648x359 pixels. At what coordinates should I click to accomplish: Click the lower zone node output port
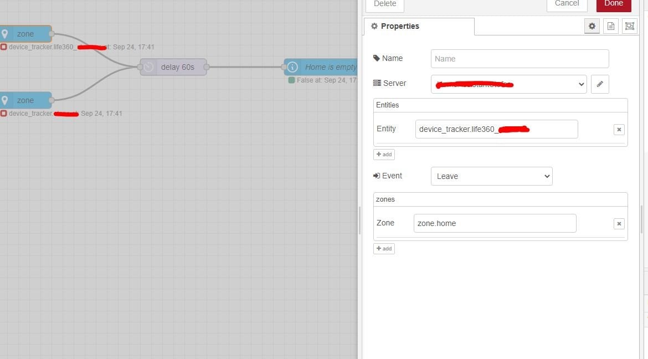click(x=52, y=100)
